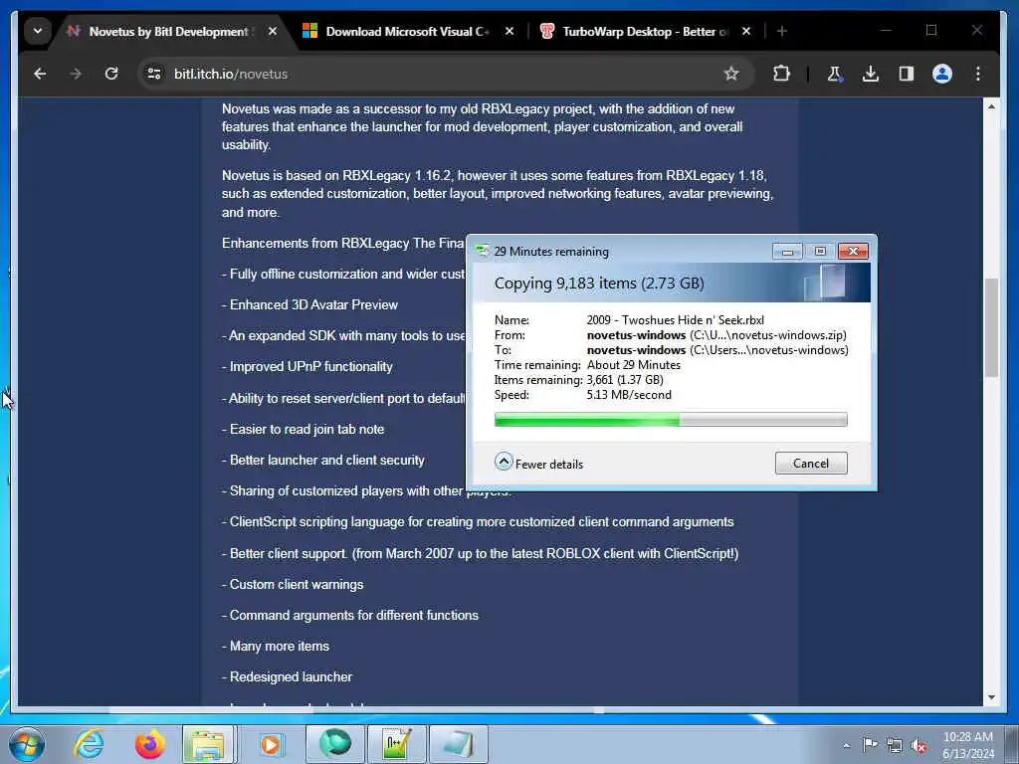
Task: Open the Extensions puzzle icon
Action: point(781,74)
